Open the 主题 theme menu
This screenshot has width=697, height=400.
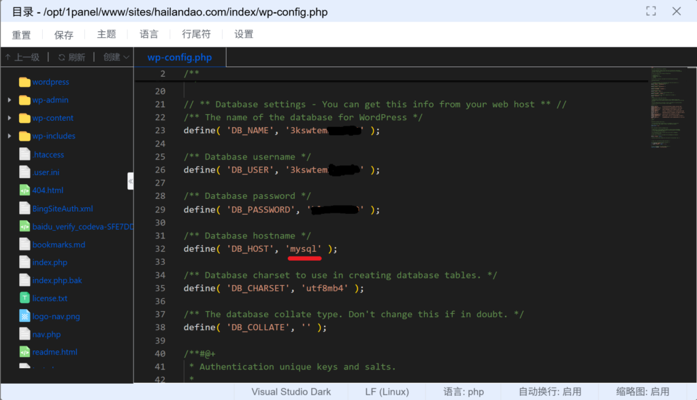point(106,34)
